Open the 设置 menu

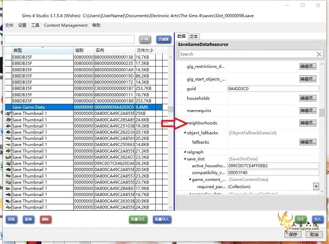pos(22,25)
